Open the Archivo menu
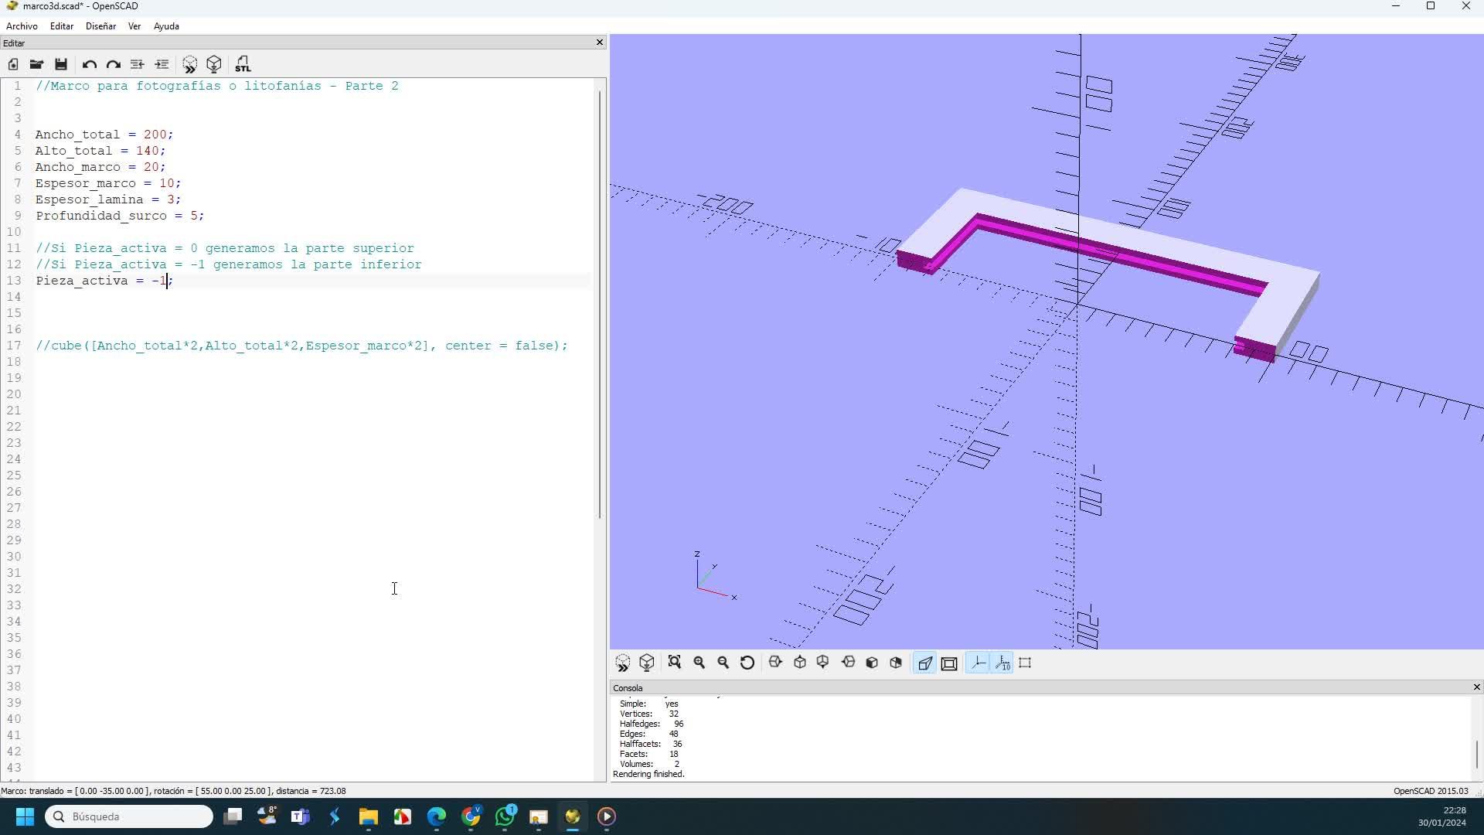This screenshot has height=835, width=1484. (22, 26)
